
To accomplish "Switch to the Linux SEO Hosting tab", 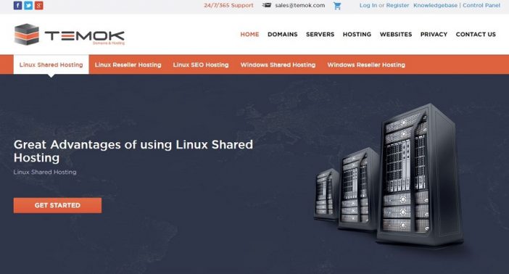I will [201, 65].
